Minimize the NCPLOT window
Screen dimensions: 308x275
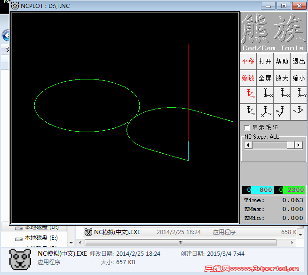[x=268, y=6]
